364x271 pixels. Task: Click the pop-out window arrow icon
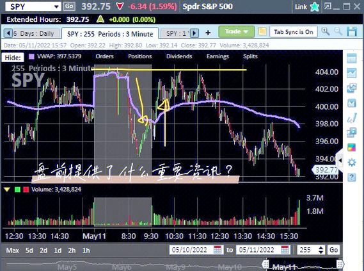tap(328, 6)
